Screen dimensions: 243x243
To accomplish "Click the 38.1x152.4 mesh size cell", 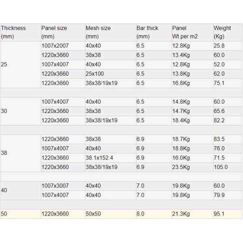I will tap(100, 158).
